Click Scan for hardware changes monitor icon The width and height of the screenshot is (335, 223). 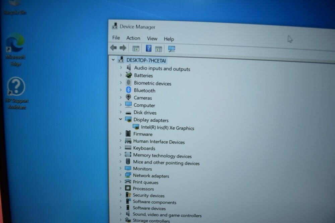(172, 49)
